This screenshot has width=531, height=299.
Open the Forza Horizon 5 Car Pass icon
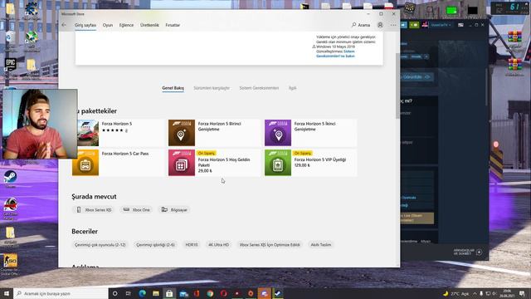[x=85, y=163]
